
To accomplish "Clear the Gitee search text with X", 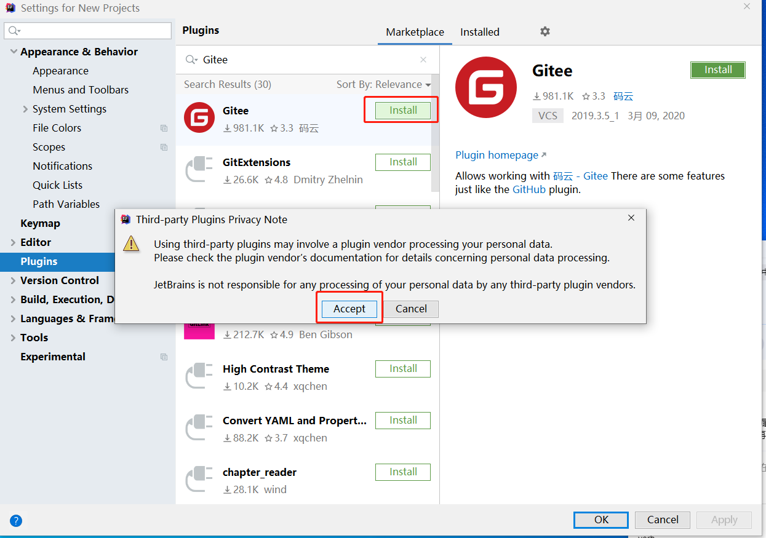I will (423, 60).
